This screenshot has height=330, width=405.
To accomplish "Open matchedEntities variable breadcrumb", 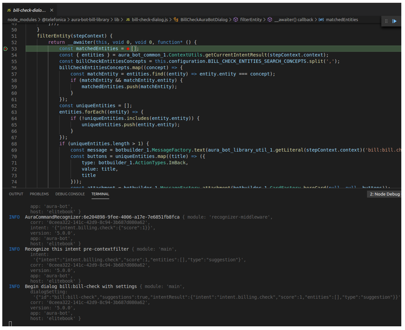I will pyautogui.click(x=342, y=20).
